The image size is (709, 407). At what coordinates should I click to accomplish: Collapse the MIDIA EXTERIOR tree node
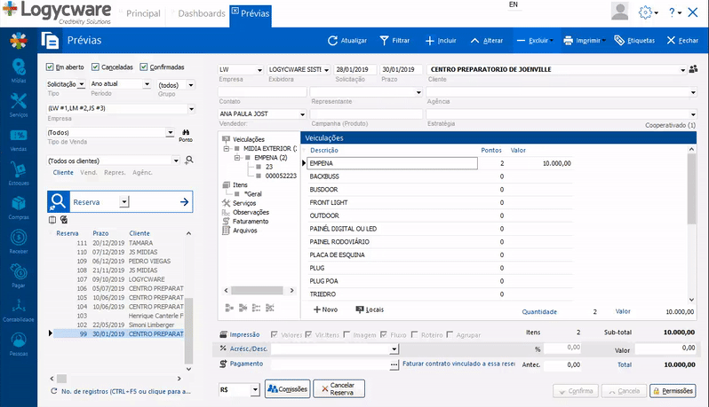click(227, 148)
